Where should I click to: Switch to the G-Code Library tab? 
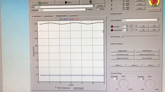coord(36,16)
